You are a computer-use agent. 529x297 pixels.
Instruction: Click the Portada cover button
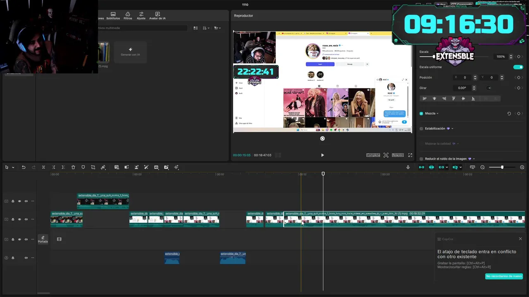tap(43, 239)
